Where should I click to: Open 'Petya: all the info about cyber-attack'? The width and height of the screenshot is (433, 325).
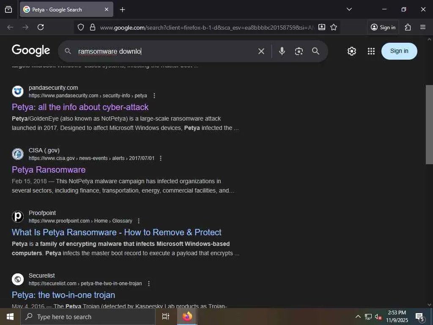coord(80,107)
